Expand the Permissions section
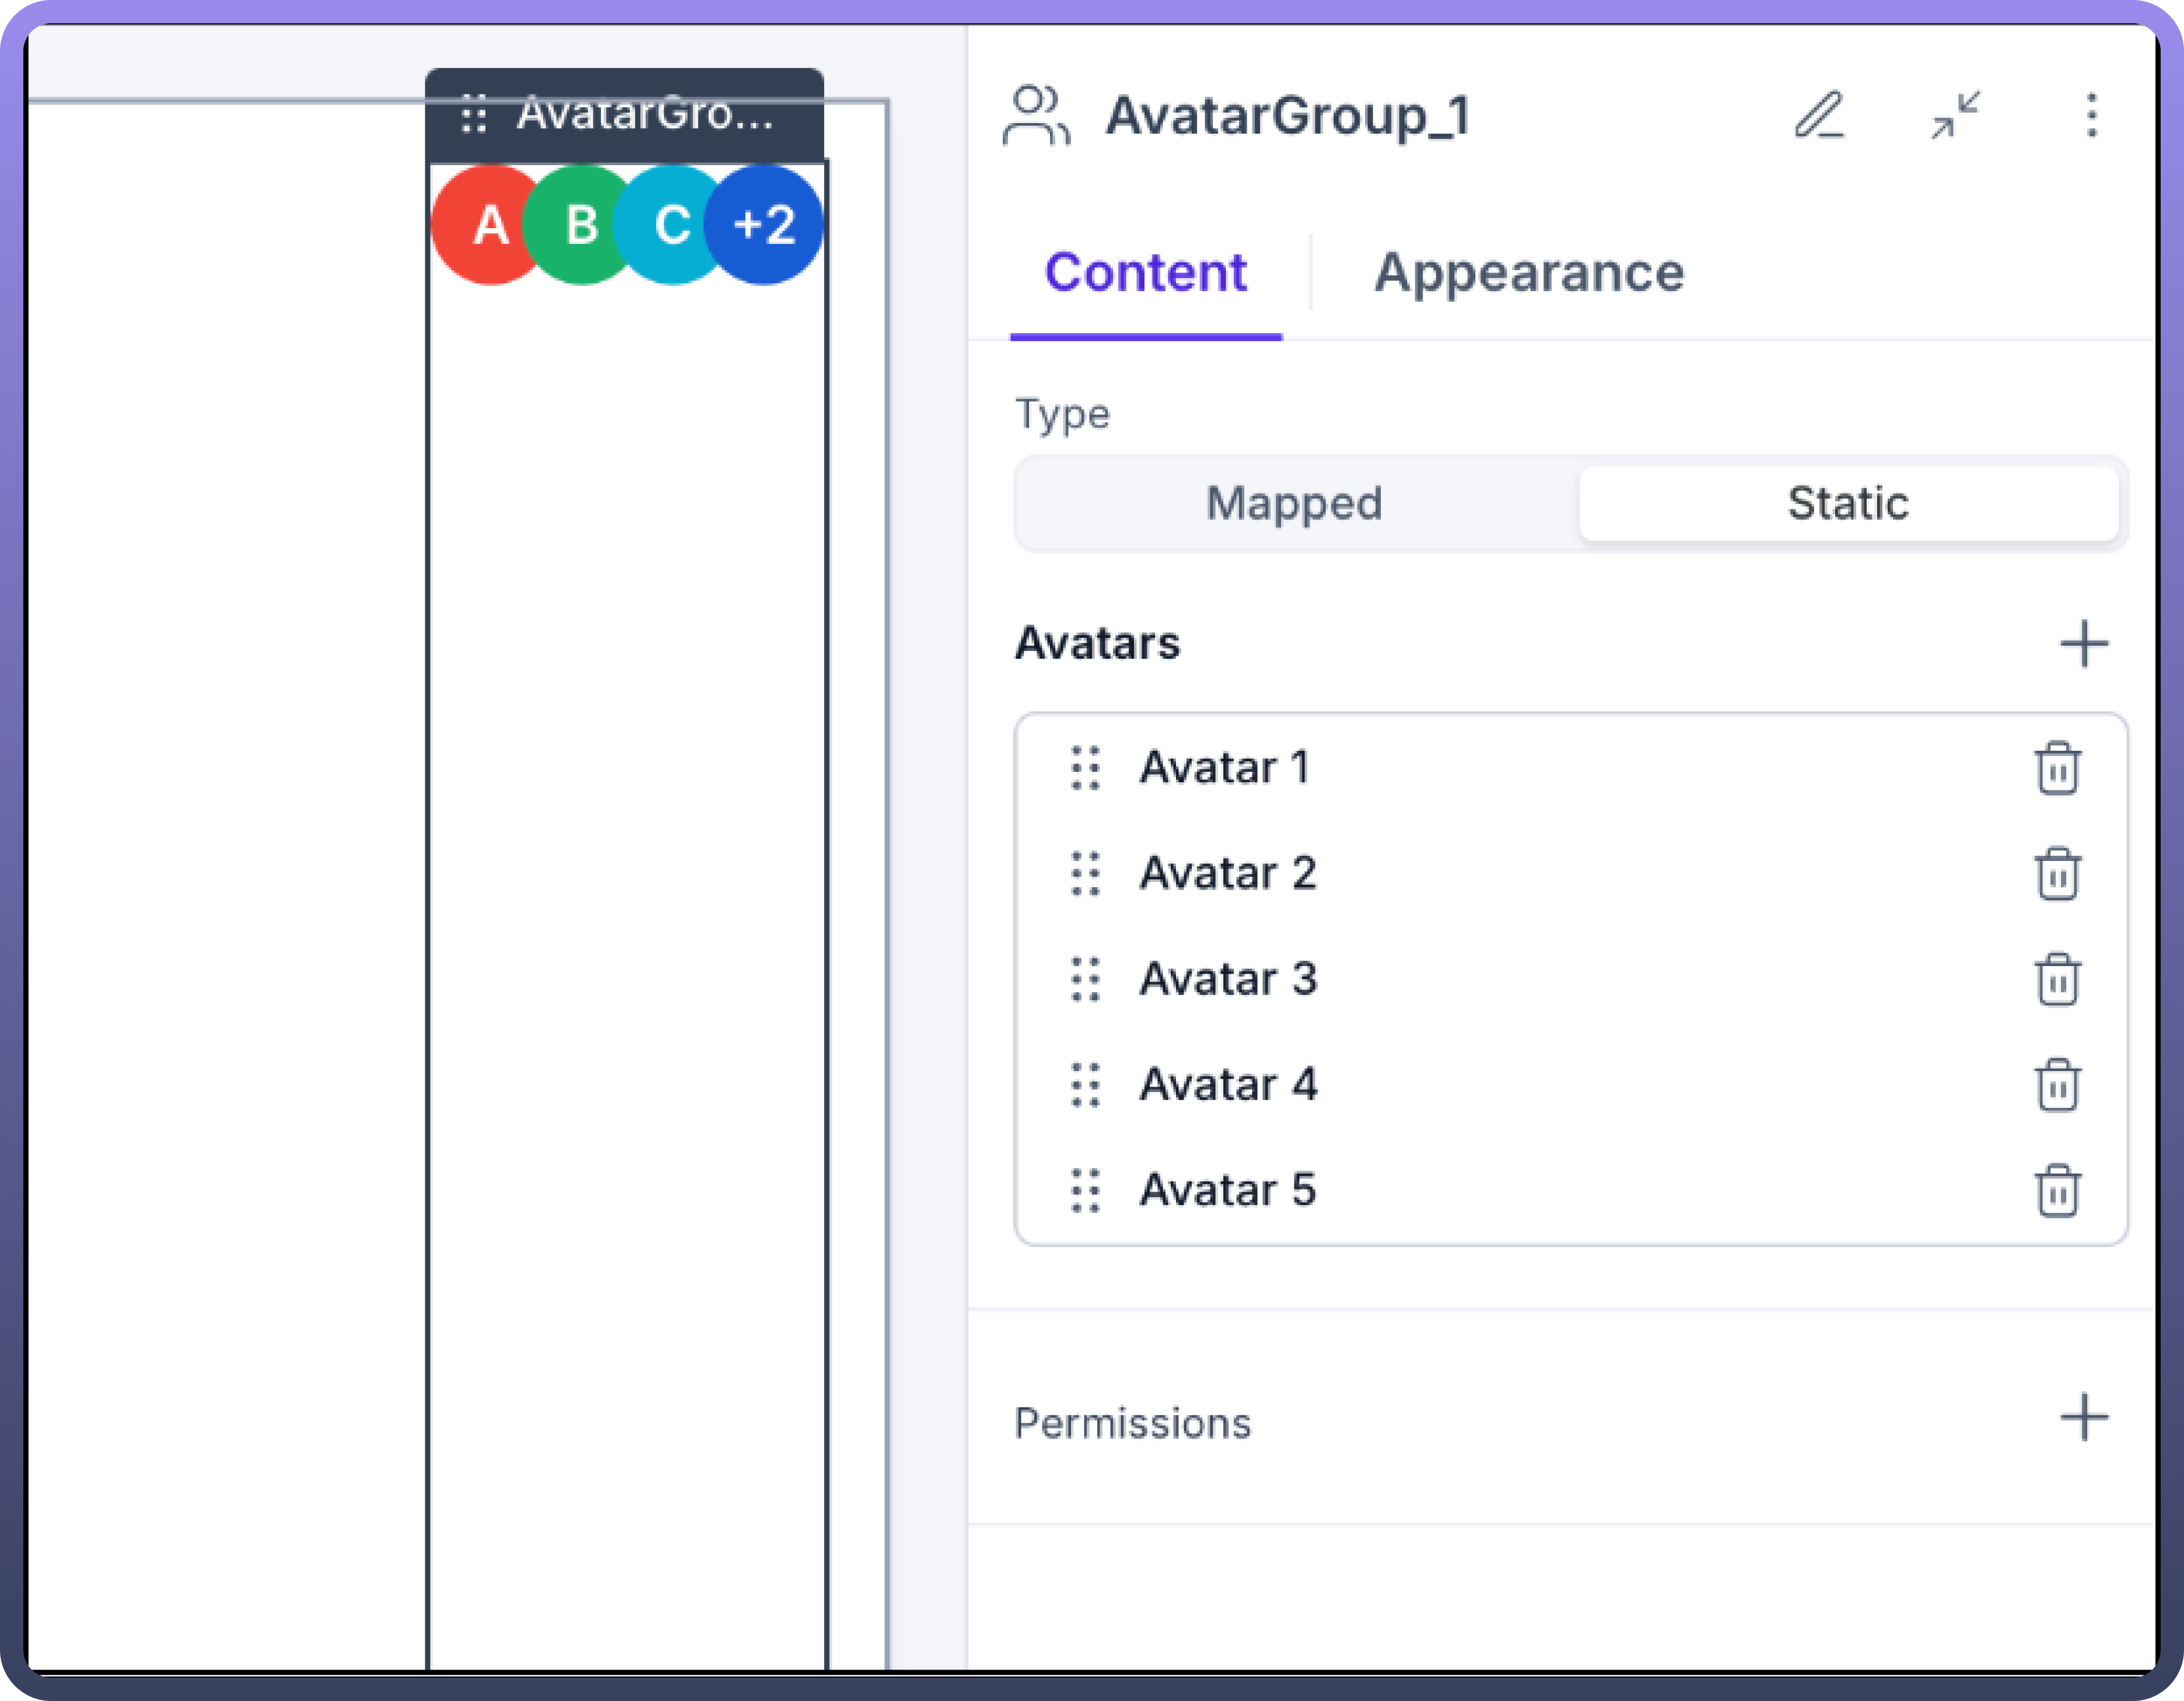This screenshot has height=1701, width=2184. tap(2084, 1417)
